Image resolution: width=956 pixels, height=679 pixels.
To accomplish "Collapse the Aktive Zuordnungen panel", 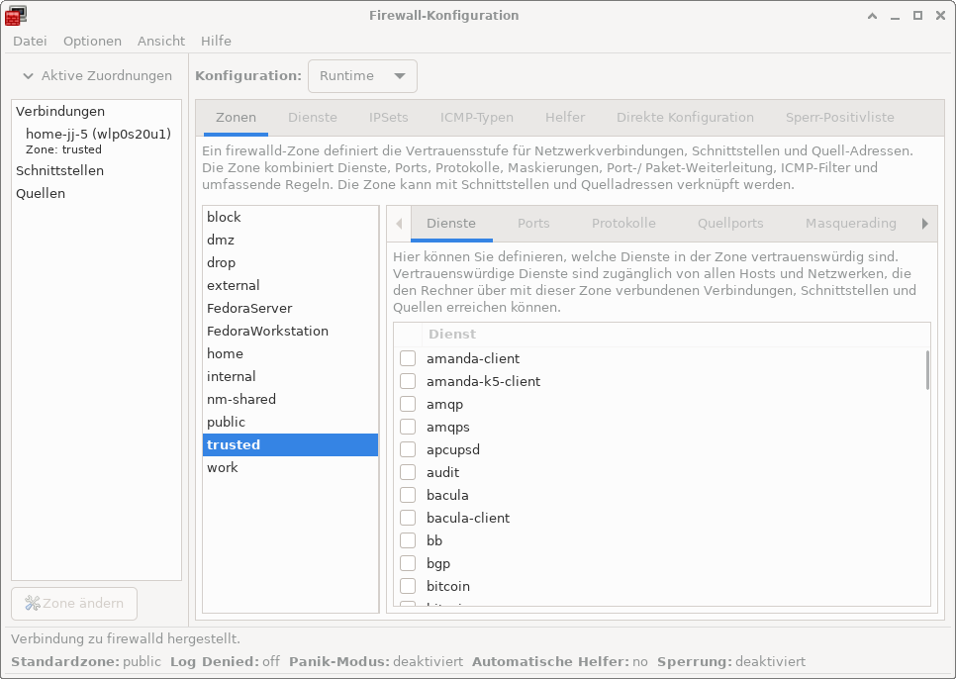I will tap(27, 76).
